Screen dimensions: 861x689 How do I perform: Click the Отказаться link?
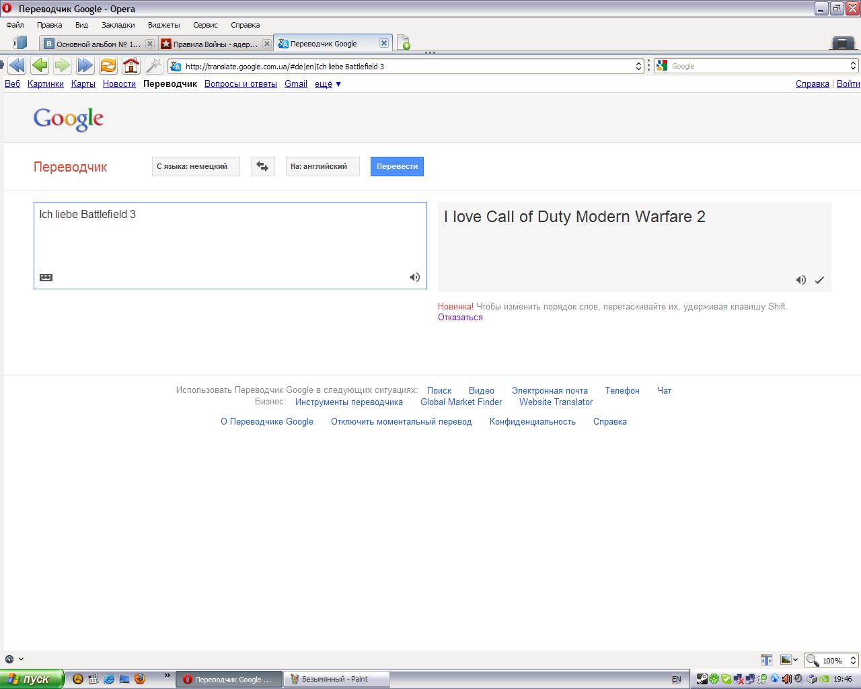click(x=460, y=318)
